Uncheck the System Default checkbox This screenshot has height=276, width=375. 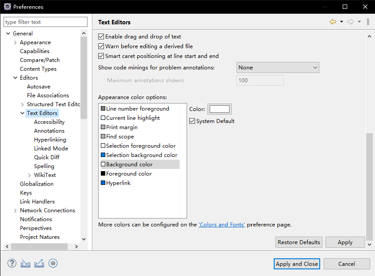pos(192,121)
